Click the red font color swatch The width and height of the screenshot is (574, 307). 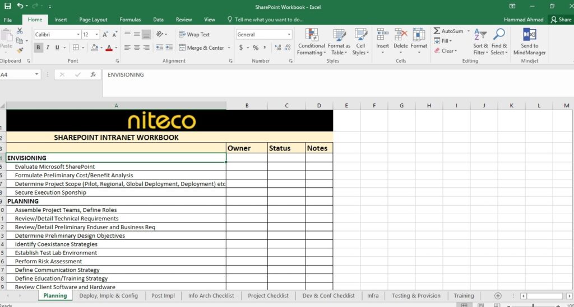pyautogui.click(x=109, y=48)
